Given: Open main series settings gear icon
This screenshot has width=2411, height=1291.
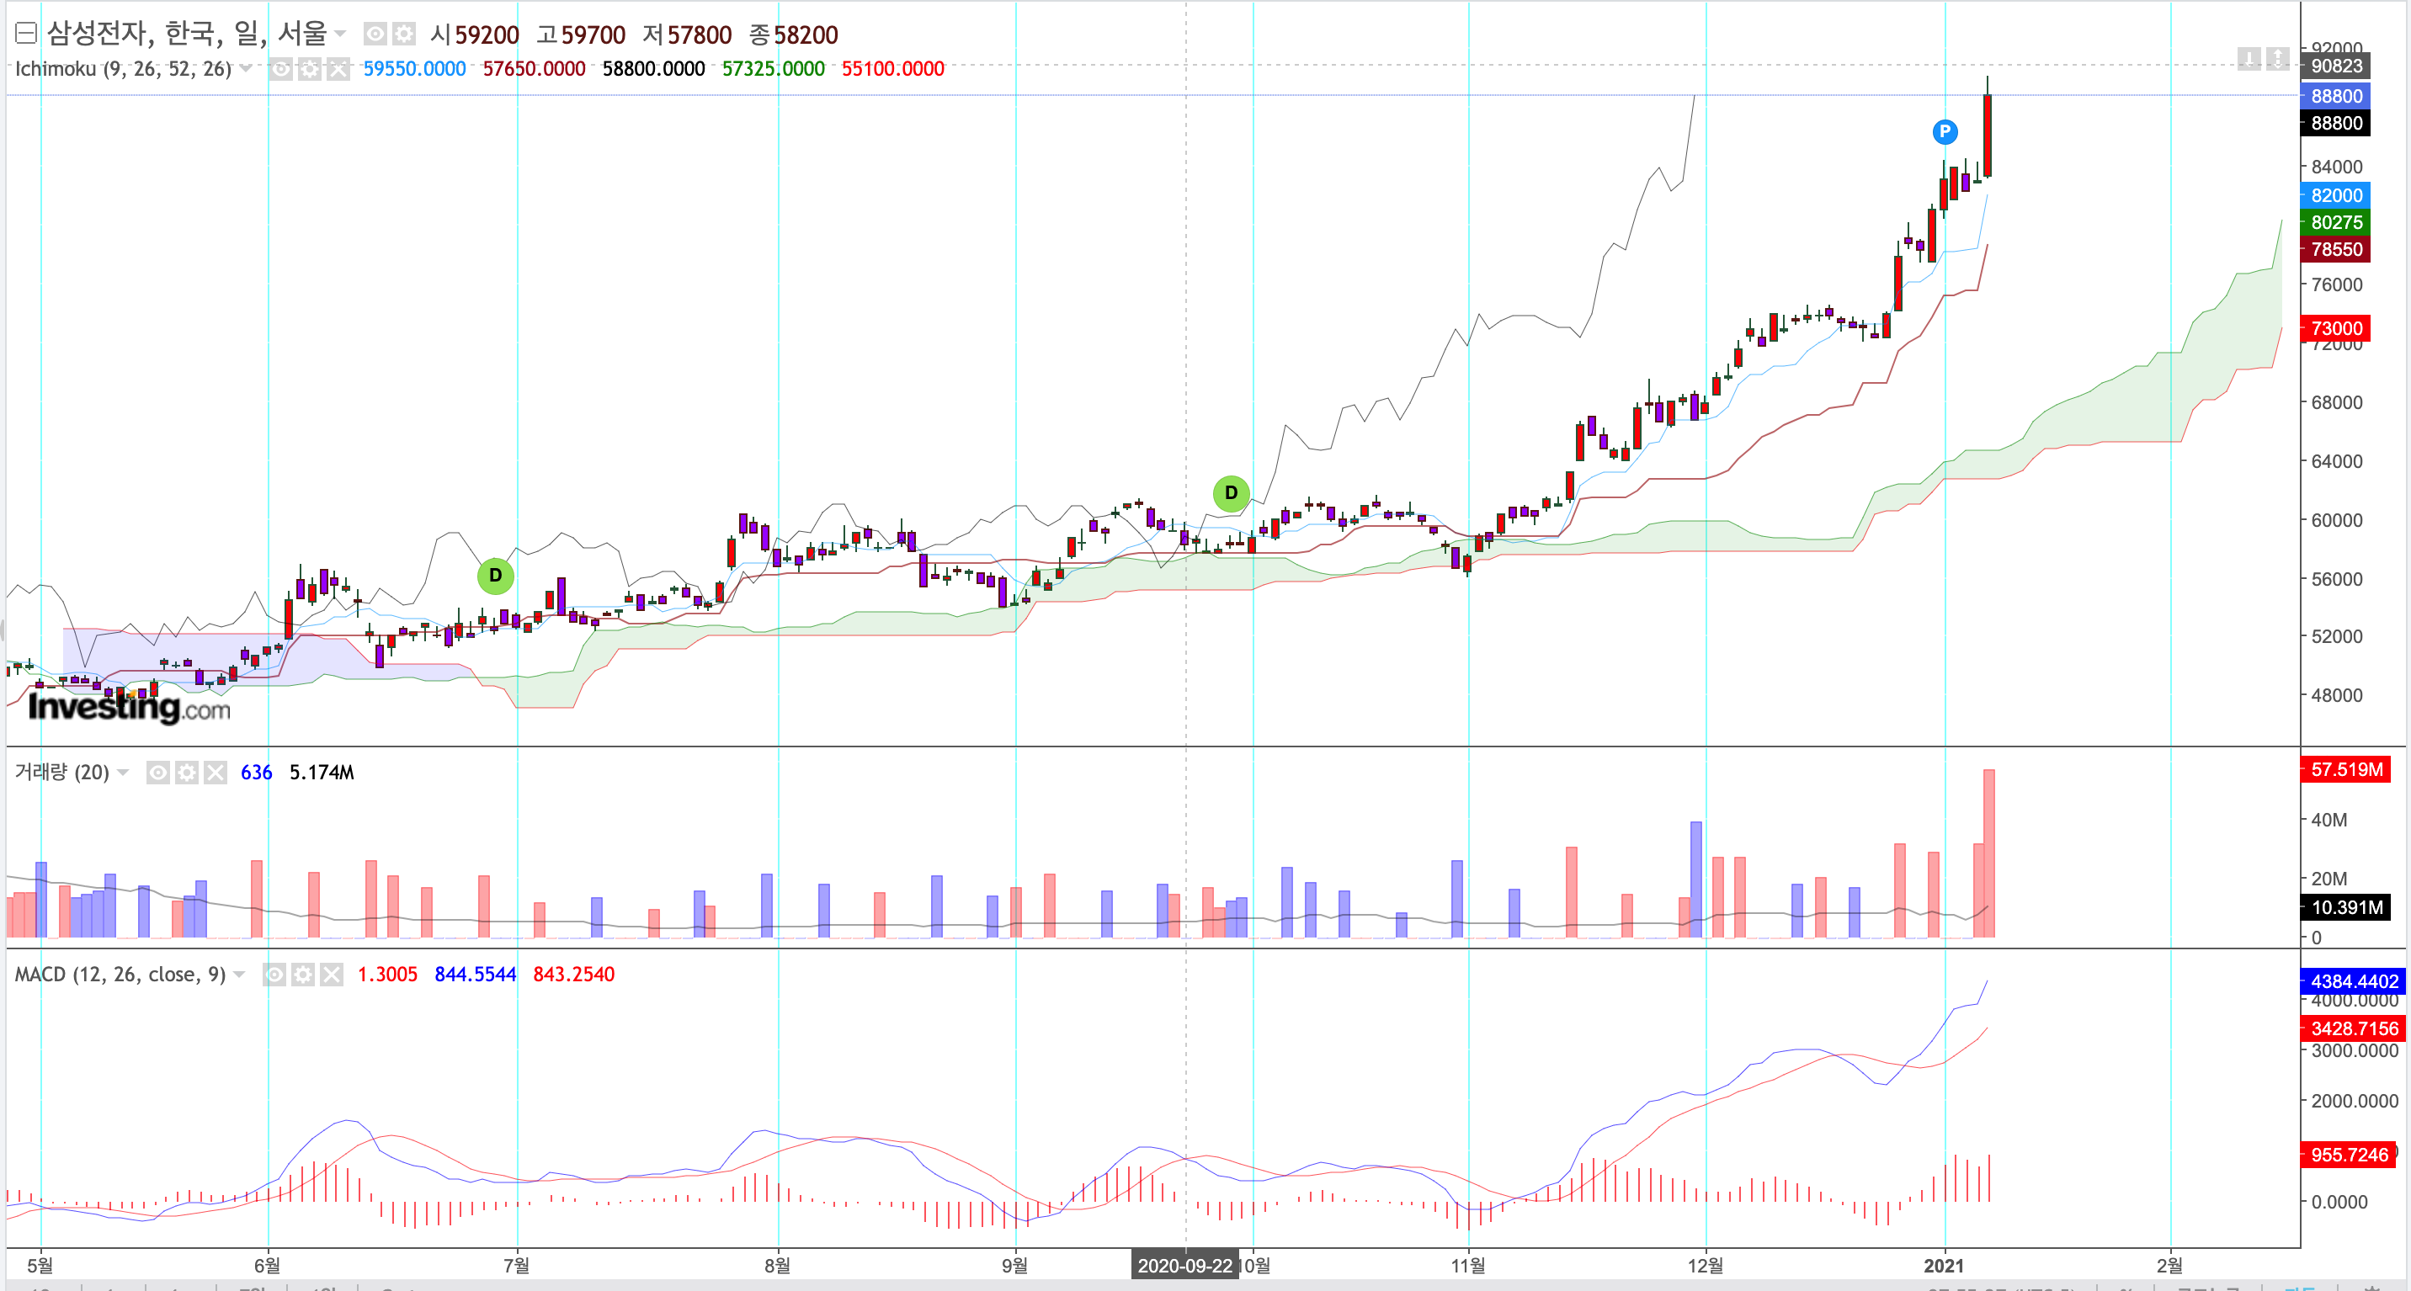Looking at the screenshot, I should click(403, 35).
